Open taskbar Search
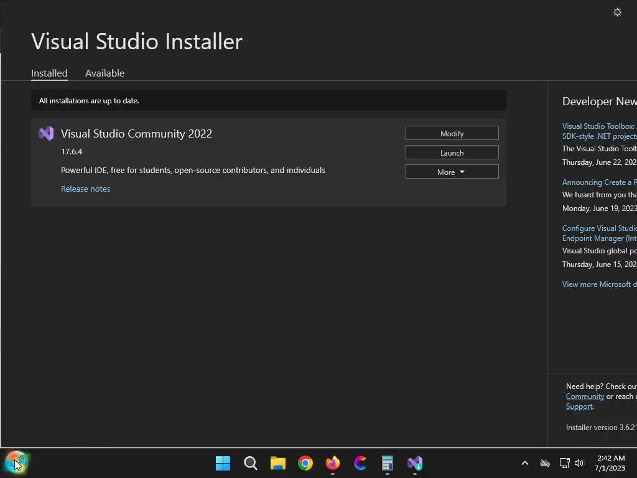 [x=250, y=463]
